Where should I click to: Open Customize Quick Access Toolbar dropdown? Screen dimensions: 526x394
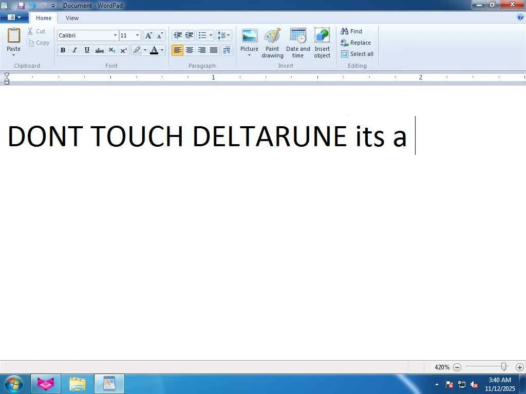[x=53, y=6]
